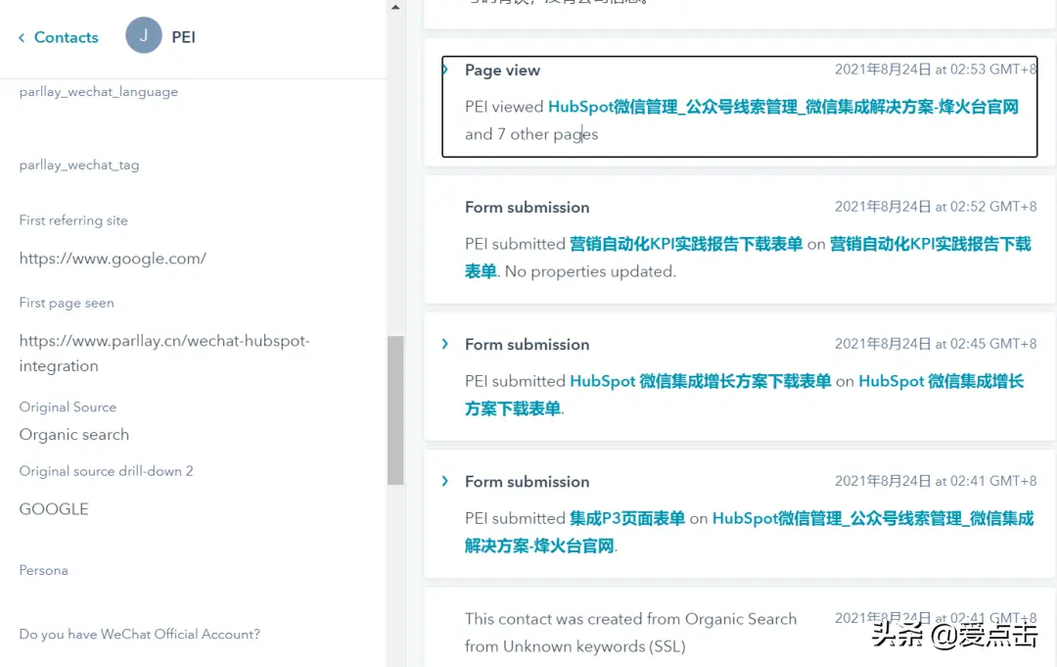Click the J avatar icon for PEI
1057x667 pixels.
(x=144, y=36)
